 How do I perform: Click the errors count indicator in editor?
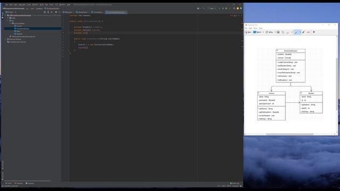(232, 15)
